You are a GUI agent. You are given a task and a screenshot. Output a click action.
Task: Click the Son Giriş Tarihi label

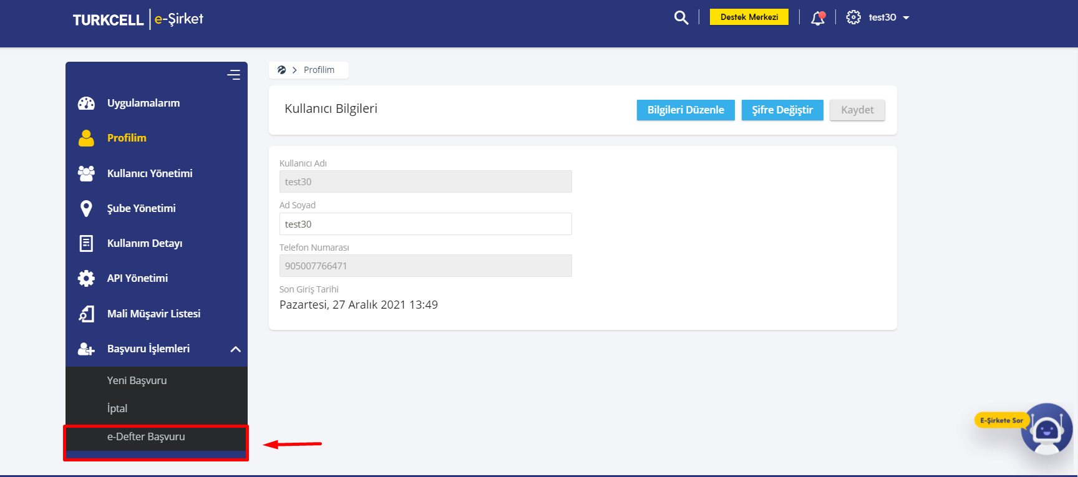(x=309, y=289)
